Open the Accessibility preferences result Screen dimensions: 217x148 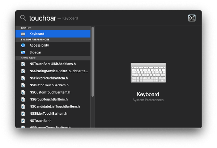pyautogui.click(x=53, y=45)
